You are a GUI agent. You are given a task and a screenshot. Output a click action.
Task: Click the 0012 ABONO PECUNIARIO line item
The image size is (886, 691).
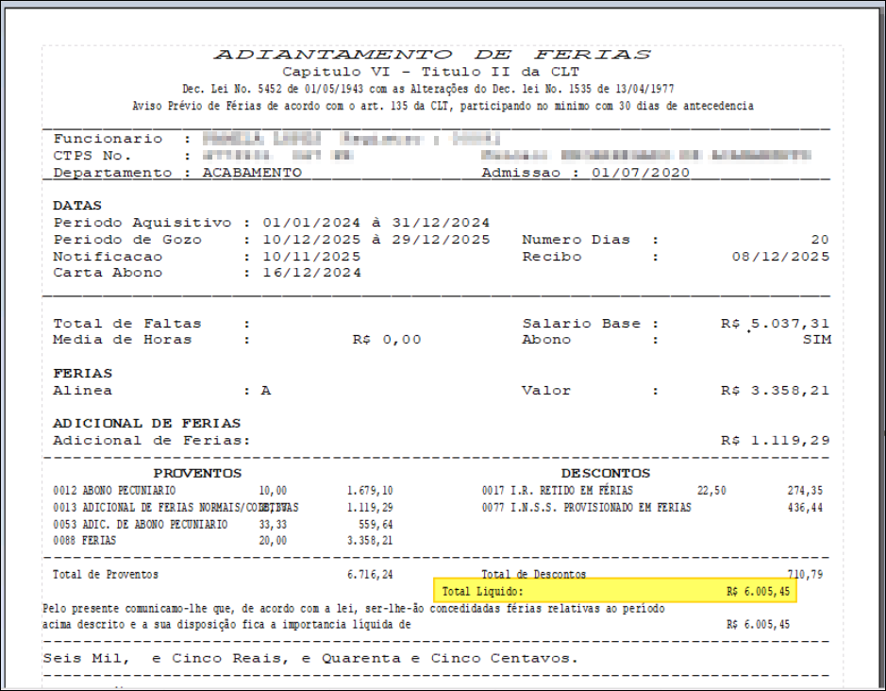115,491
